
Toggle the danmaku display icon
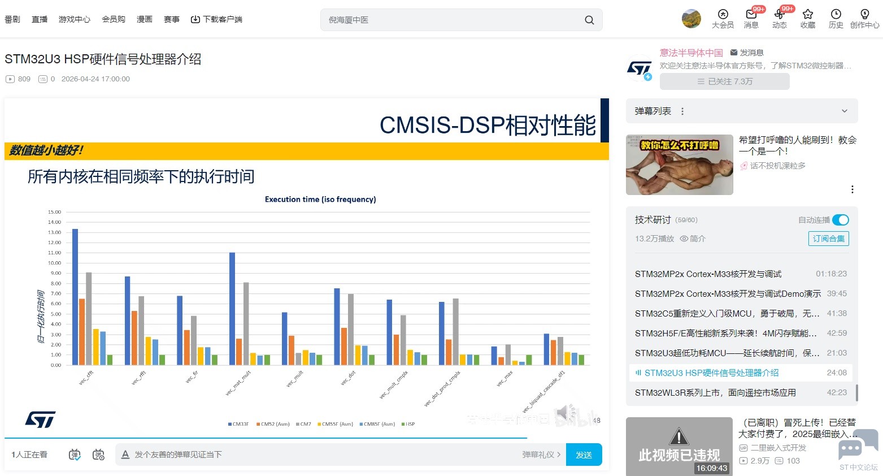coord(75,455)
